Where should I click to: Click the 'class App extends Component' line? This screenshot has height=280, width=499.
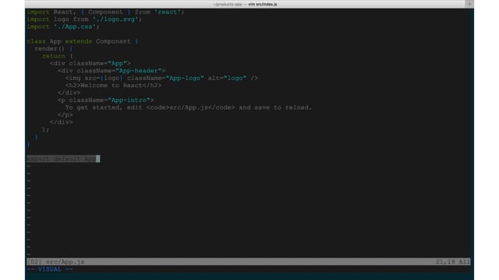[x=83, y=41]
